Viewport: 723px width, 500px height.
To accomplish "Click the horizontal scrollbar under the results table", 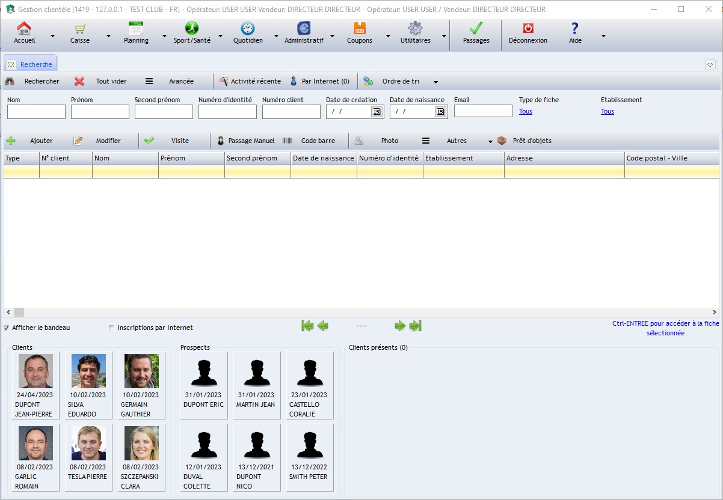I will click(361, 312).
